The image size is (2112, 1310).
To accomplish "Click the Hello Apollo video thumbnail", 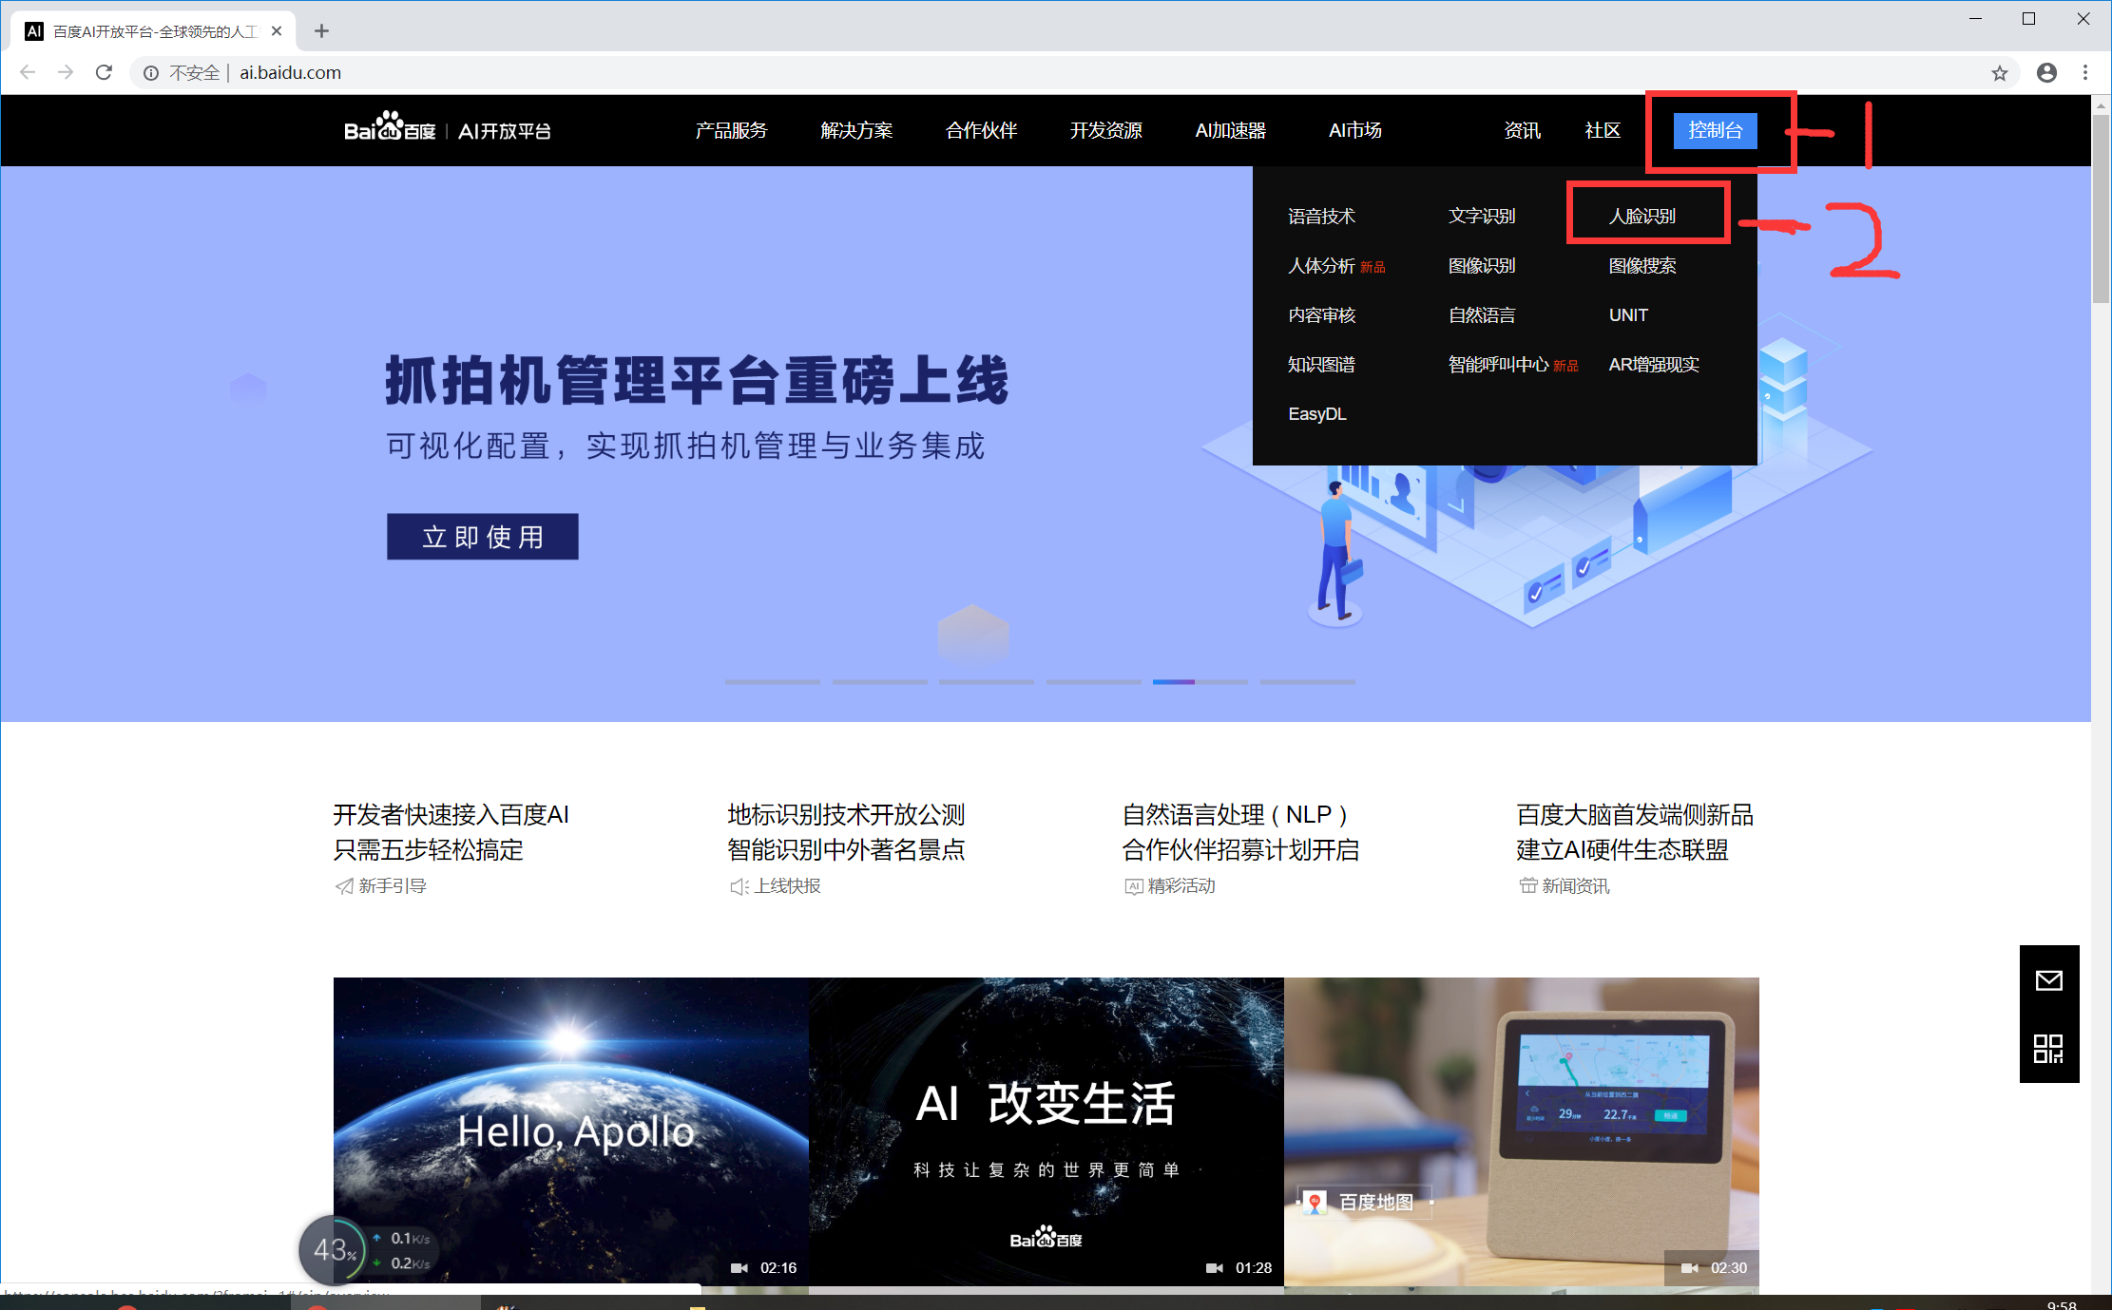I will tap(570, 1130).
